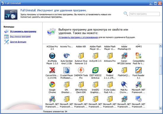Select the FlashGet program icon

click(x=124, y=70)
